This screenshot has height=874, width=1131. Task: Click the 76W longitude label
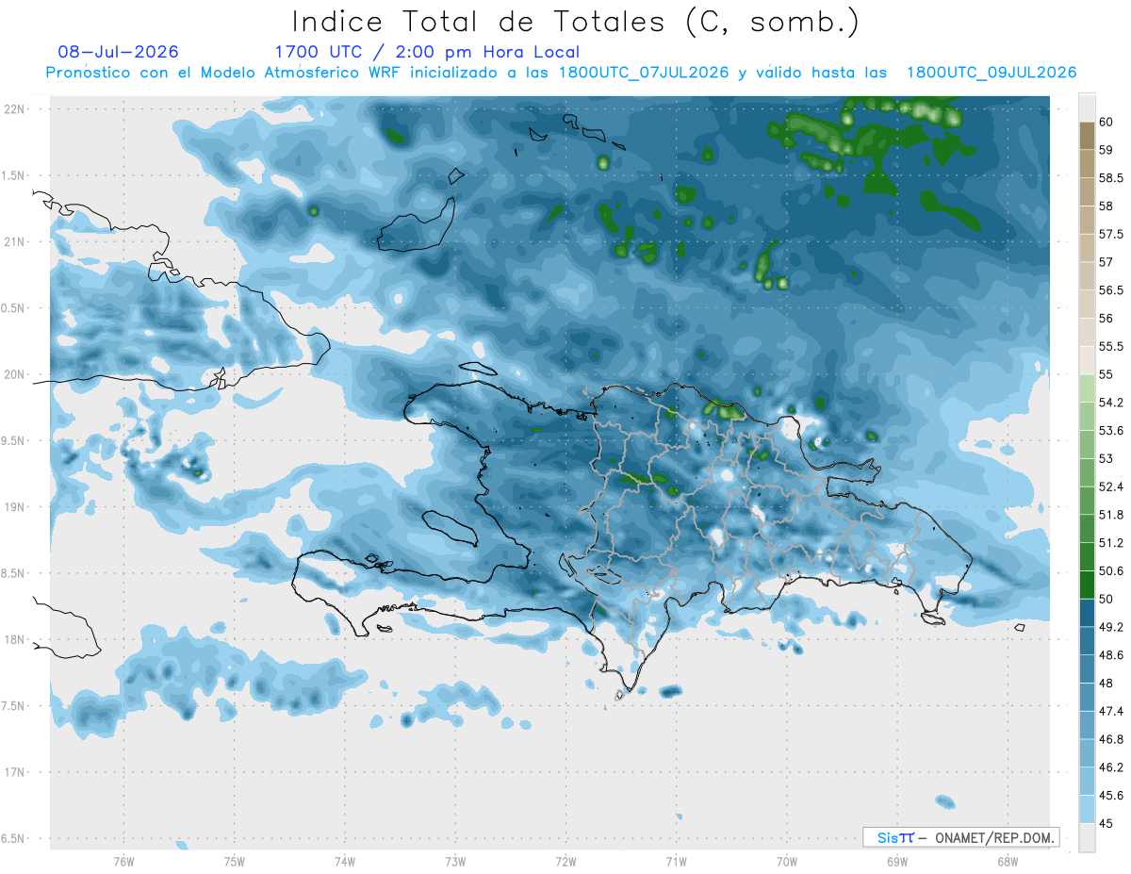(123, 860)
